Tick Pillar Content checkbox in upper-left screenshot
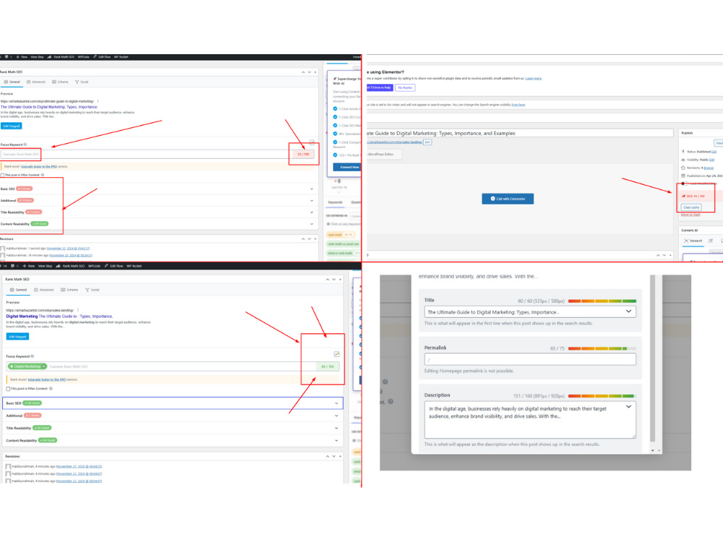The width and height of the screenshot is (723, 542). pos(2,175)
